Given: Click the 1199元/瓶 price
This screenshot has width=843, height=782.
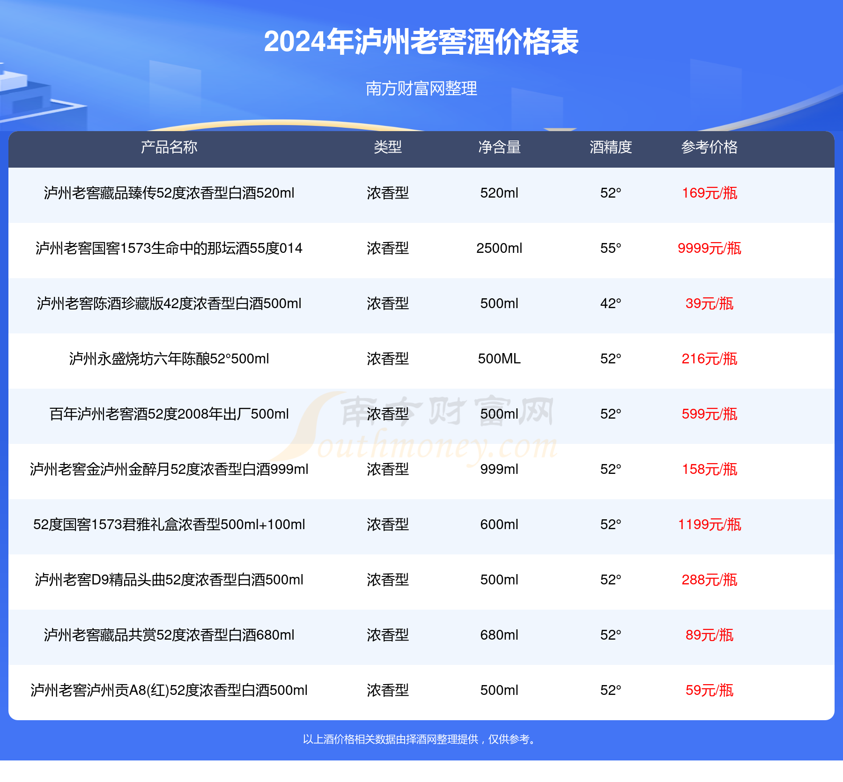Looking at the screenshot, I should point(710,524).
